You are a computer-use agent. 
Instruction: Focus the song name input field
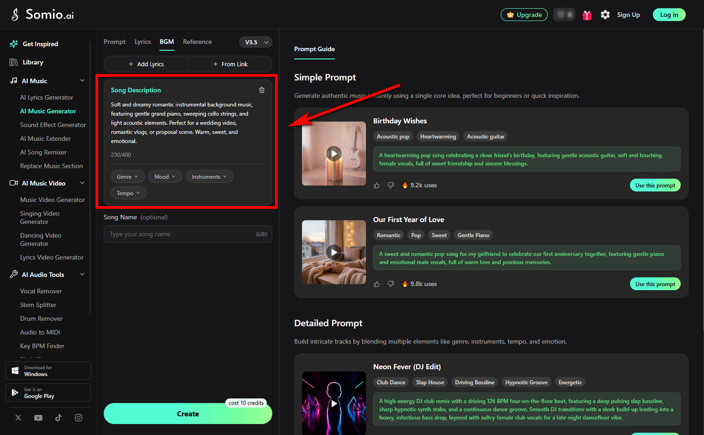pos(188,234)
